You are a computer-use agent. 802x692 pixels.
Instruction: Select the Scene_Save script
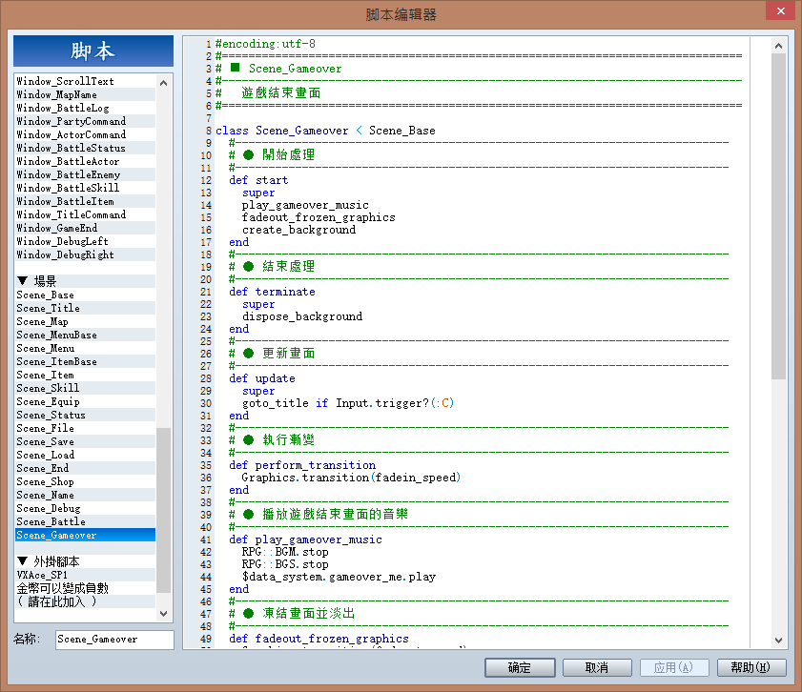point(86,441)
